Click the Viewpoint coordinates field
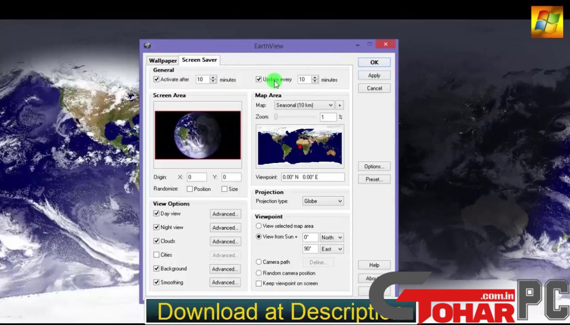This screenshot has height=325, width=570. pyautogui.click(x=313, y=177)
